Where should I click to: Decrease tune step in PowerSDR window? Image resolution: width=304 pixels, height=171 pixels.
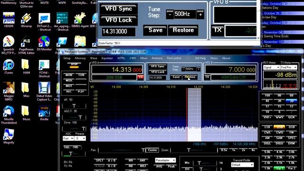(183, 69)
